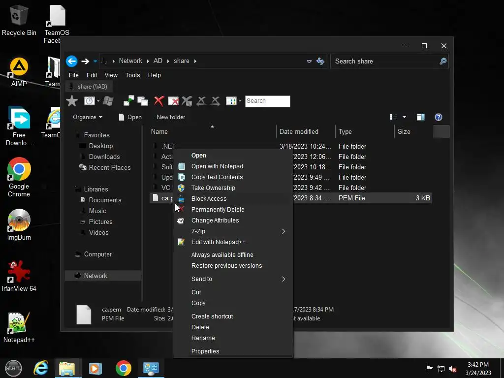The width and height of the screenshot is (504, 378).
Task: Open Chrome from the taskbar
Action: coord(124,368)
